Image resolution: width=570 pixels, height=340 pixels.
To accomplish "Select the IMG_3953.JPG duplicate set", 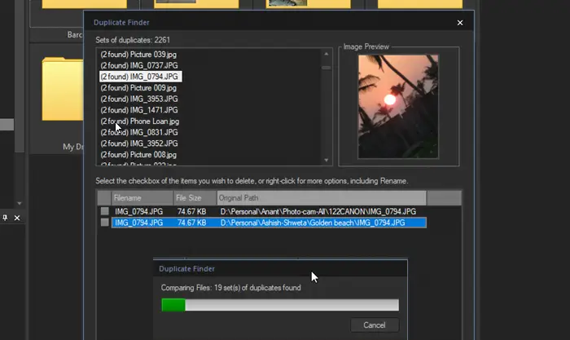I will click(x=139, y=99).
